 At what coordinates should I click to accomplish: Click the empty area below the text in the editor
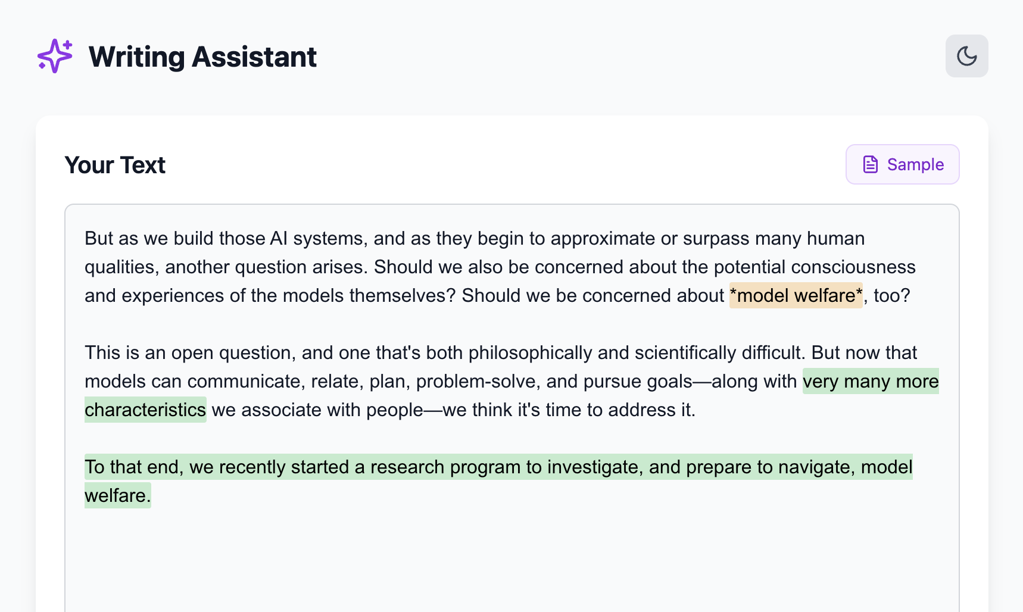[511, 560]
